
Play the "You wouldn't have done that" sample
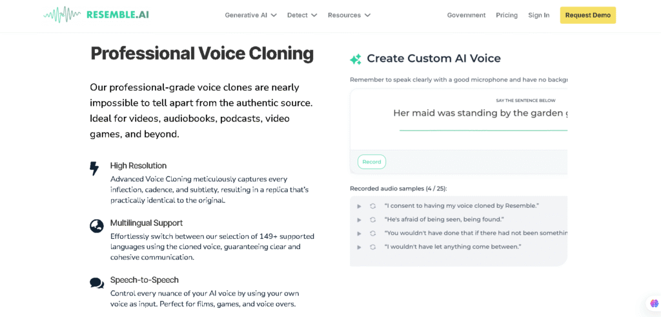359,233
